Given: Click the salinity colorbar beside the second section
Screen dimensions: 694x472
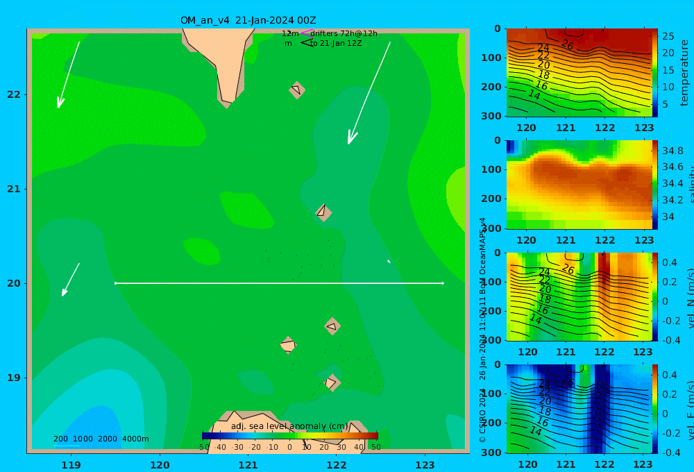Looking at the screenshot, I should click(655, 185).
